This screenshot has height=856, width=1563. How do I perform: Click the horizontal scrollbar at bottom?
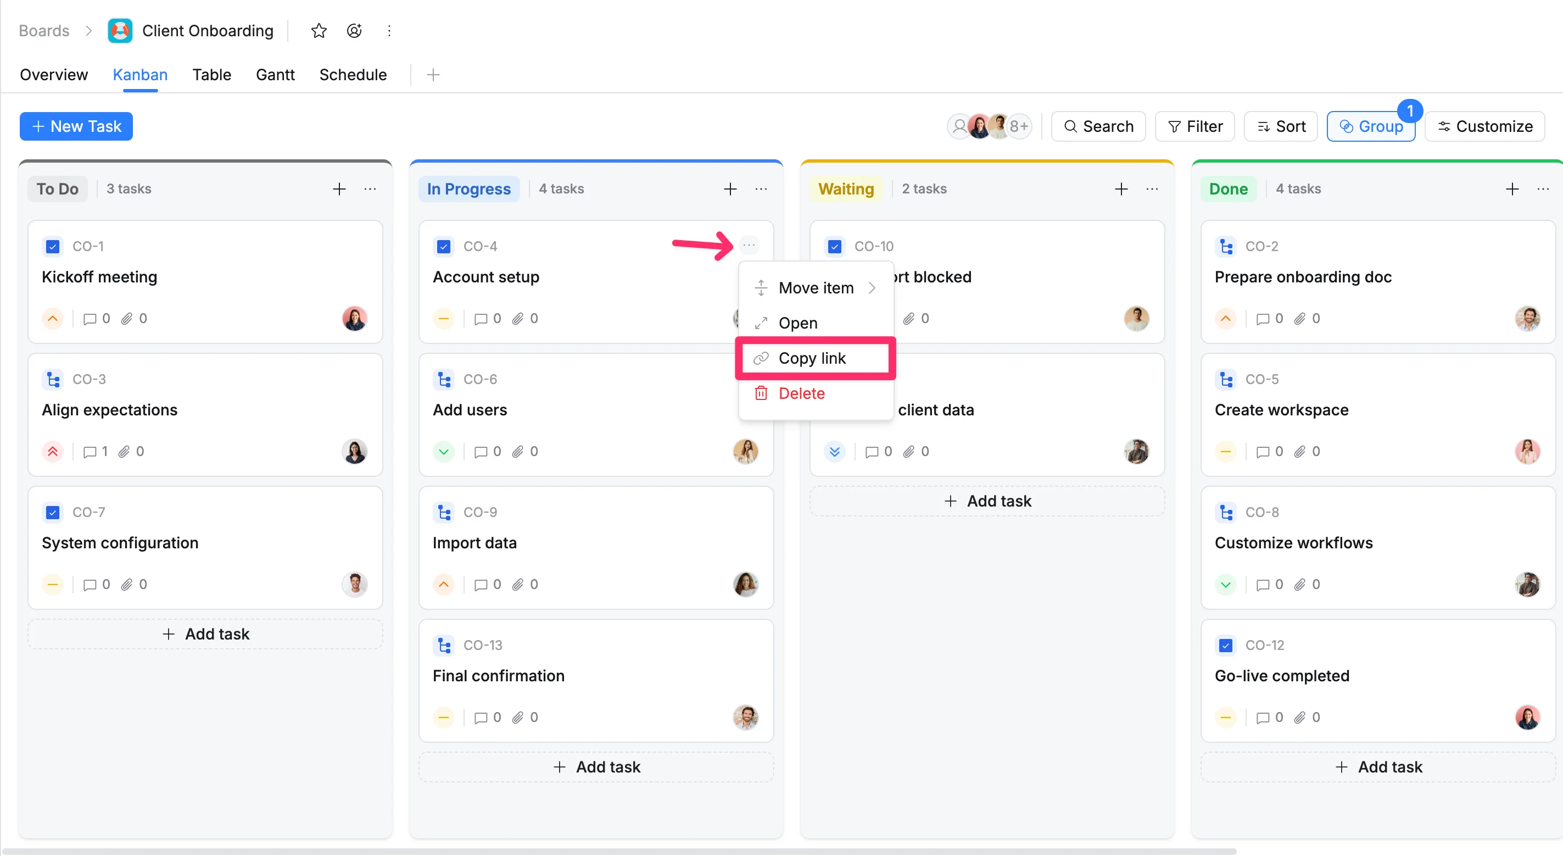[x=619, y=851]
